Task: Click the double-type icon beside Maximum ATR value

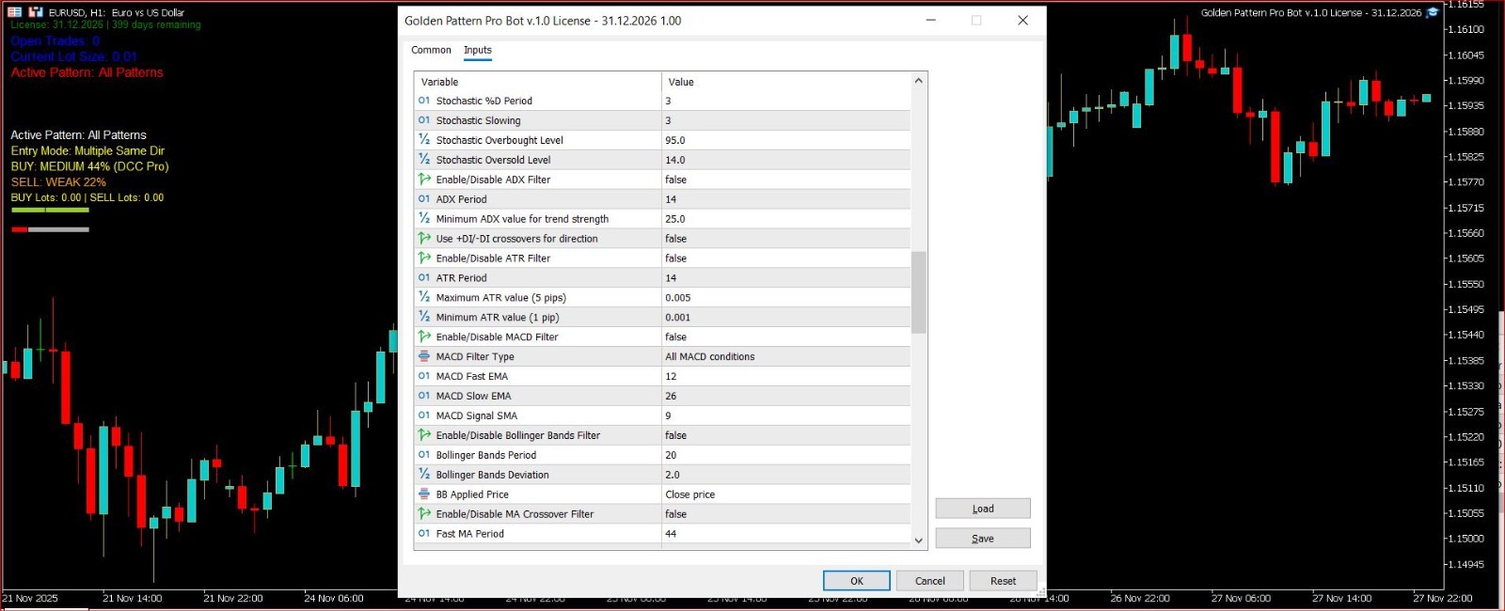Action: (424, 298)
